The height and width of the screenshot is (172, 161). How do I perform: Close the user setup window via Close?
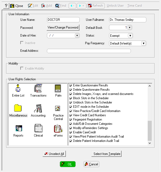[17, 6]
